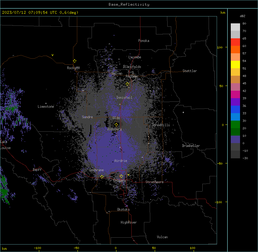
Task: Click the Sundre town label
Action: (87, 117)
